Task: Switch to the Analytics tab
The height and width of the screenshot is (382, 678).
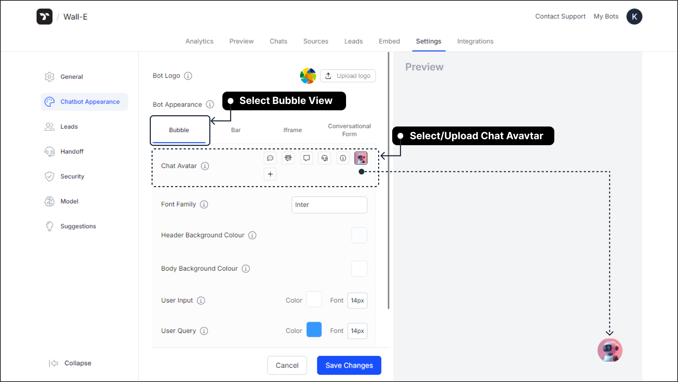Action: tap(199, 42)
